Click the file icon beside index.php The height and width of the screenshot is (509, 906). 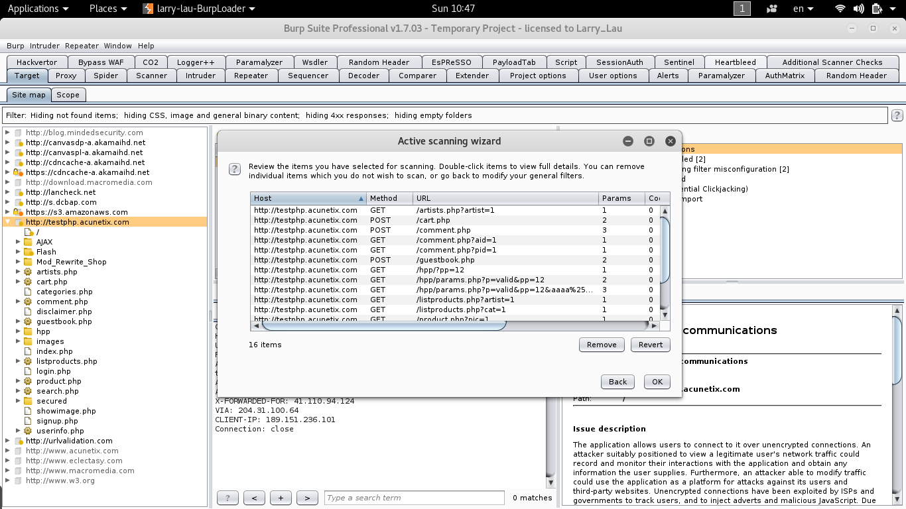(x=29, y=351)
